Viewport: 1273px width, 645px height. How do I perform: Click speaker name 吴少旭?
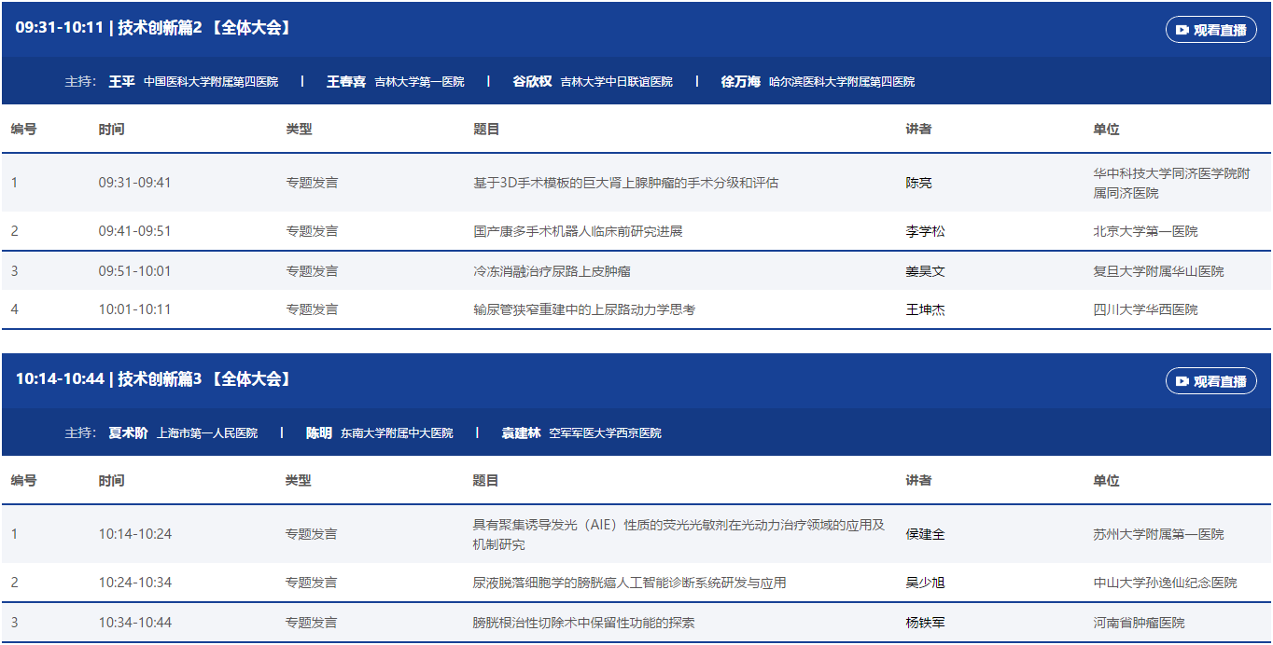925,583
